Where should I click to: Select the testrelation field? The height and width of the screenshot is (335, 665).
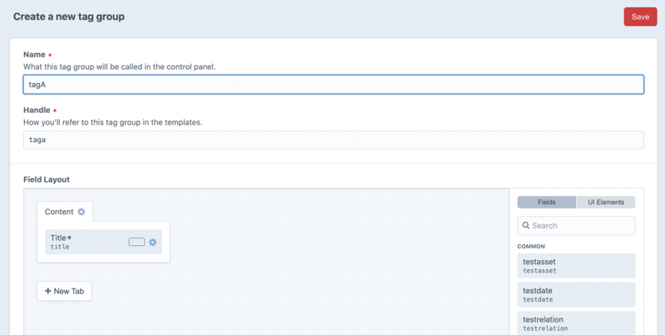(576, 323)
